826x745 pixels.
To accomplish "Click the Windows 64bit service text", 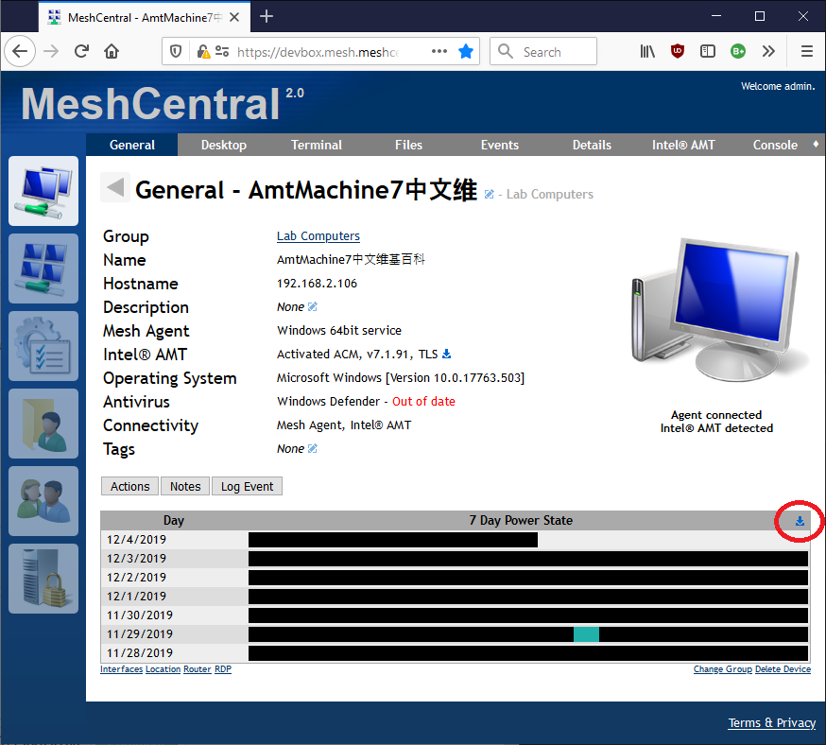I will [339, 330].
